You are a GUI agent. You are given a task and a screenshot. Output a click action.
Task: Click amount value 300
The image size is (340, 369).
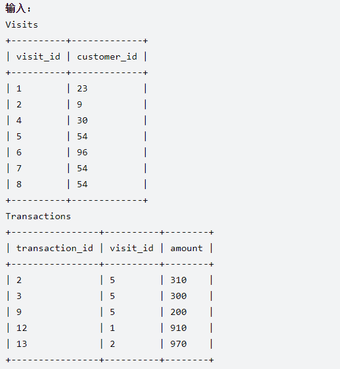coord(178,296)
